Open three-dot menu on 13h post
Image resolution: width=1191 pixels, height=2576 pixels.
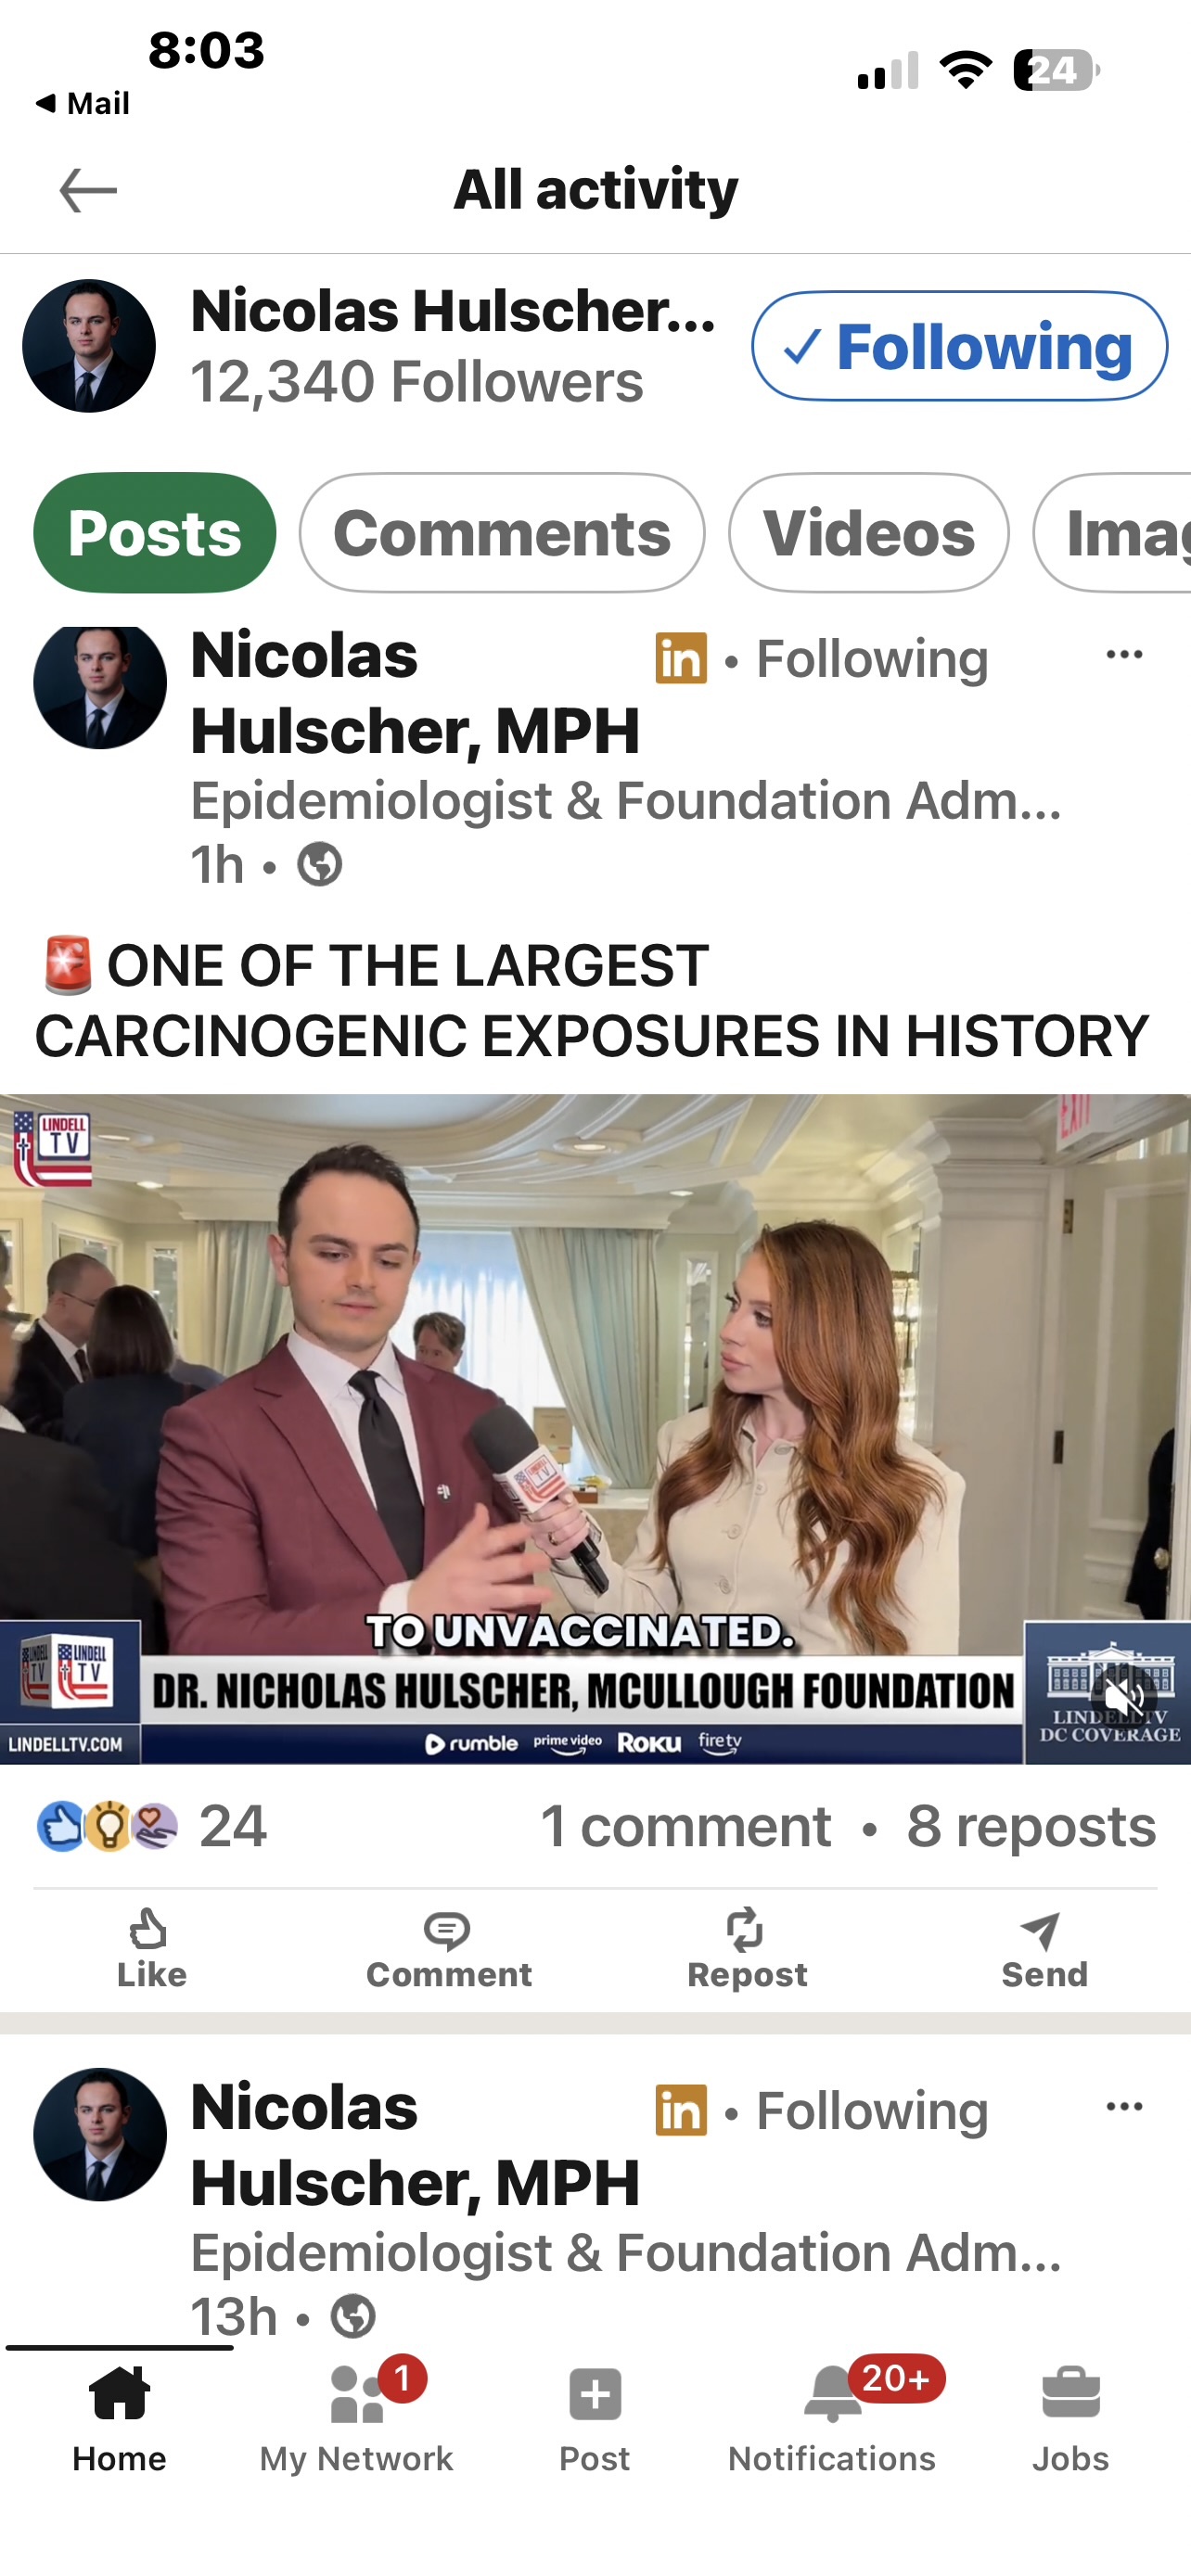tap(1124, 2106)
